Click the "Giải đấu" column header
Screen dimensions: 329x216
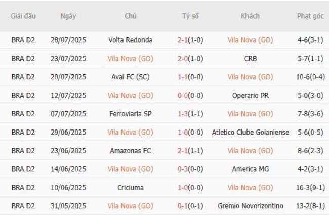coord(23,16)
